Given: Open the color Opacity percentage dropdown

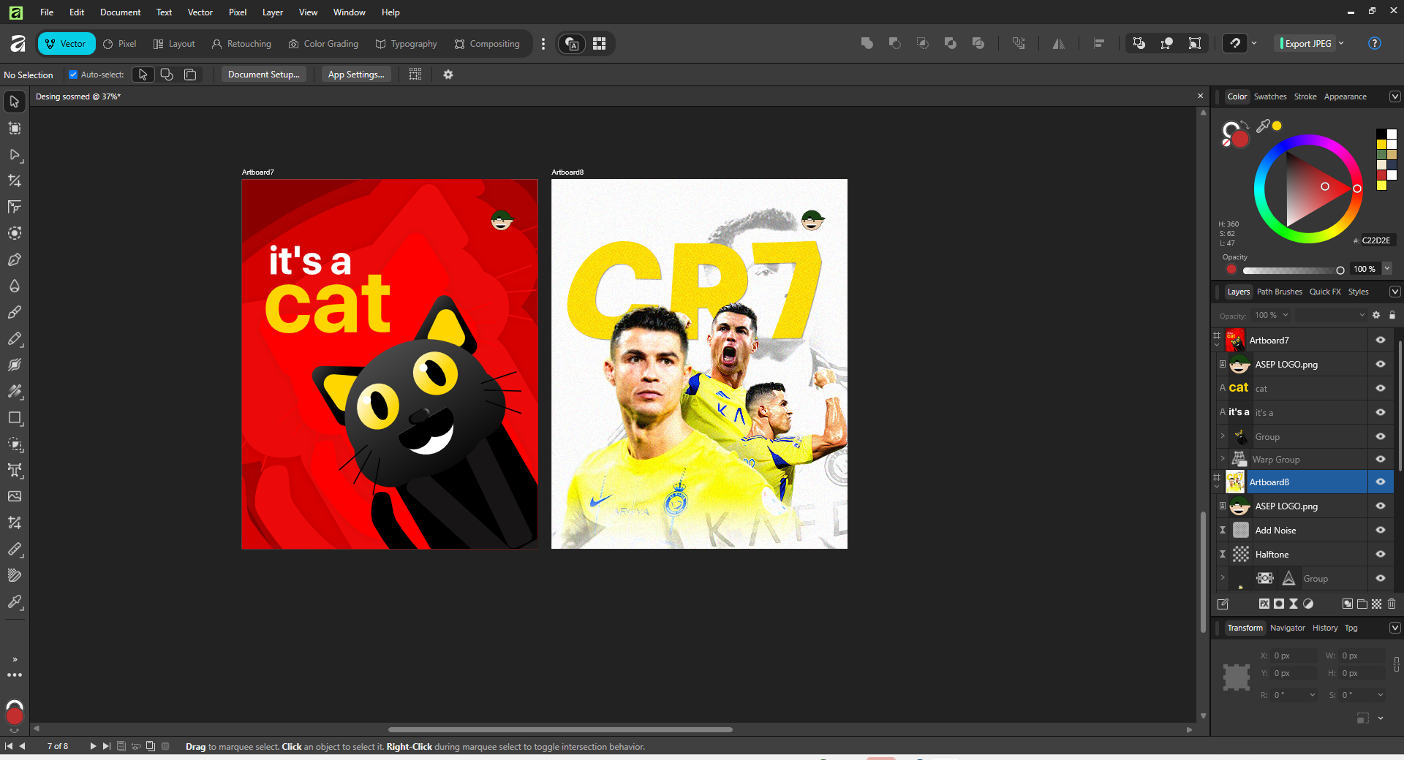Looking at the screenshot, I should pos(1386,269).
